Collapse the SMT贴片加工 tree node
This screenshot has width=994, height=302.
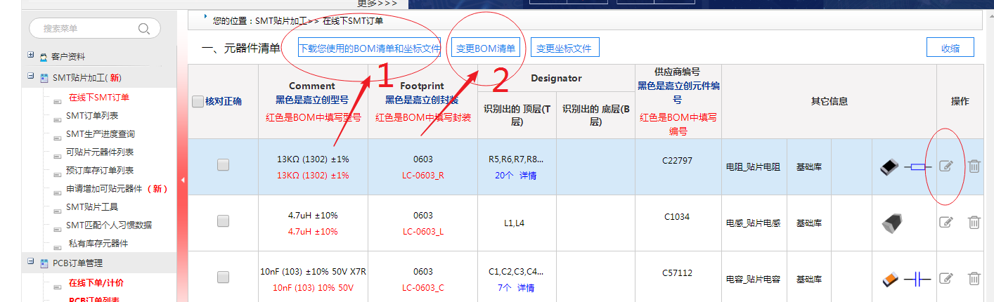pos(31,77)
